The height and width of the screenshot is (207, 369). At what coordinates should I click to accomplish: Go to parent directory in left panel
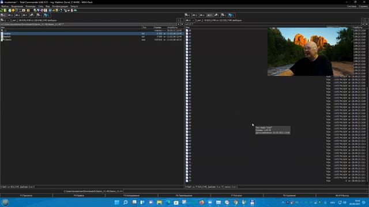pyautogui.click(x=182, y=21)
